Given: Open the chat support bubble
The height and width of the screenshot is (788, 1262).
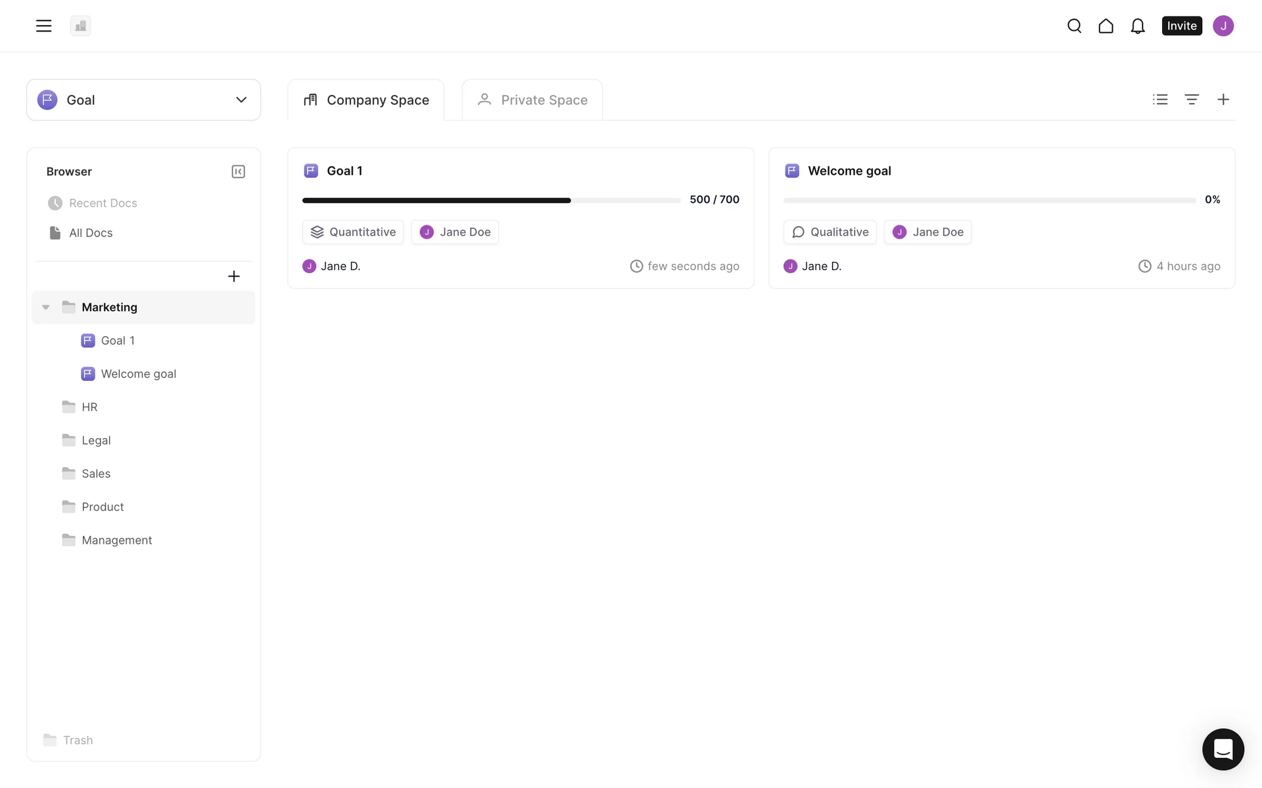Looking at the screenshot, I should click(1223, 749).
